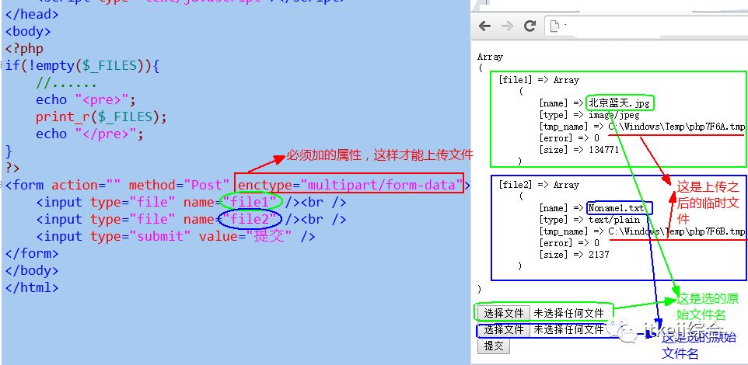Click the echo "<pre>" code line
The height and width of the screenshot is (365, 748).
(86, 99)
